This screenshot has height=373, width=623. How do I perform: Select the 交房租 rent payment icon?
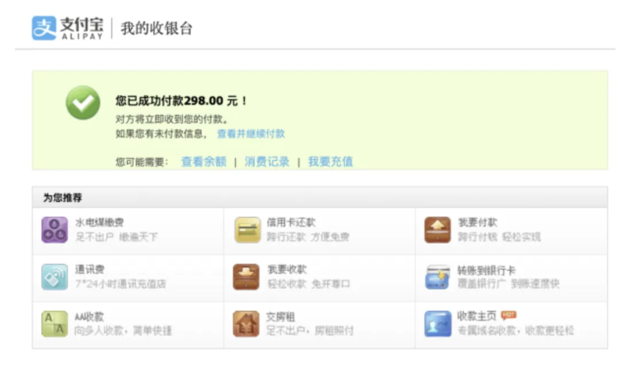[247, 324]
